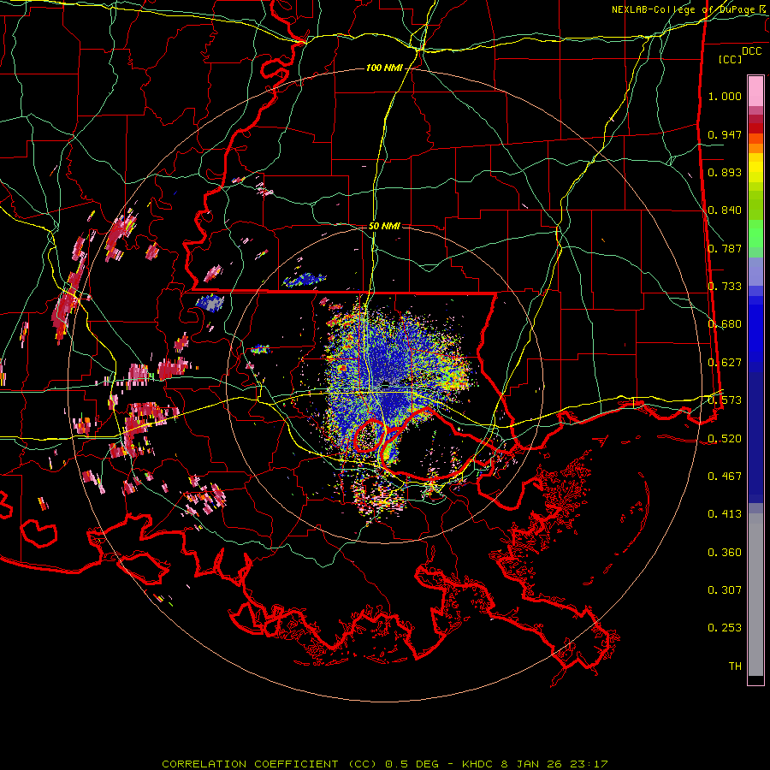Screen dimensions: 770x770
Task: Click the 0.893 scale value
Action: tap(725, 172)
